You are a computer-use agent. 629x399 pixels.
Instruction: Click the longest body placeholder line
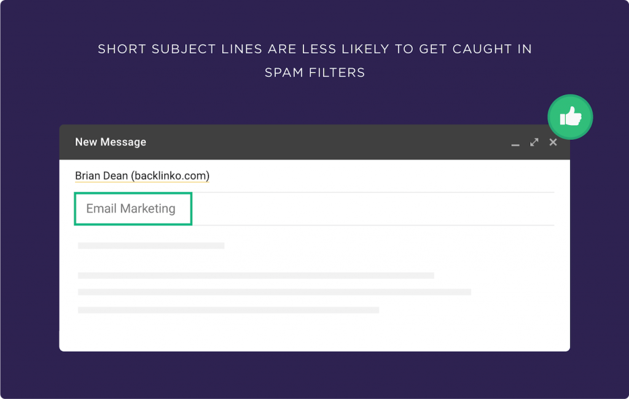tap(275, 292)
